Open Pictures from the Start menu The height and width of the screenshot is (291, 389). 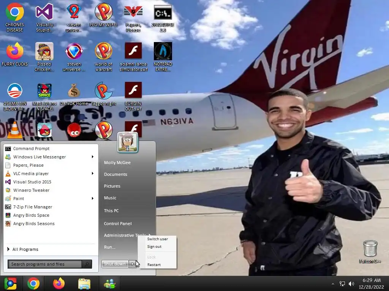(112, 186)
